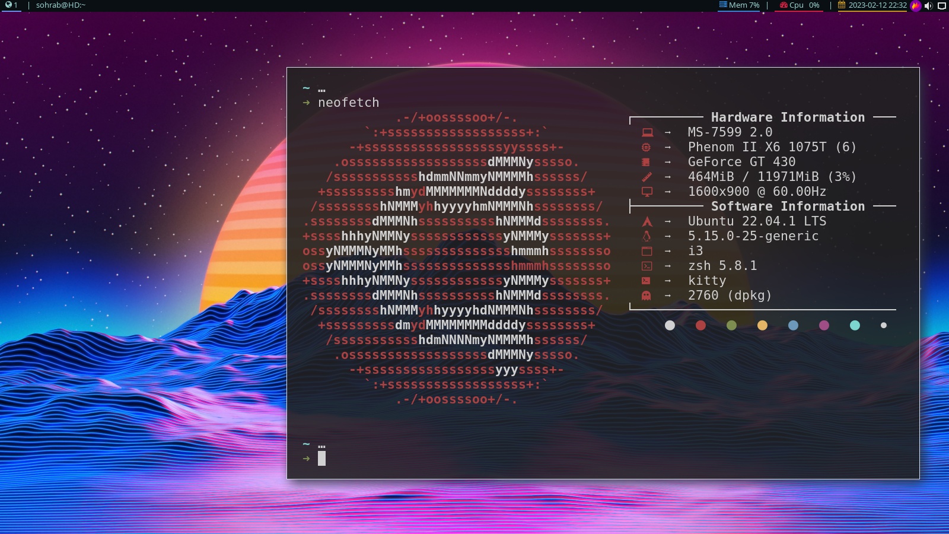The height and width of the screenshot is (534, 949).
Task: Click the date 2023-02-12 22:32
Action: pos(877,5)
